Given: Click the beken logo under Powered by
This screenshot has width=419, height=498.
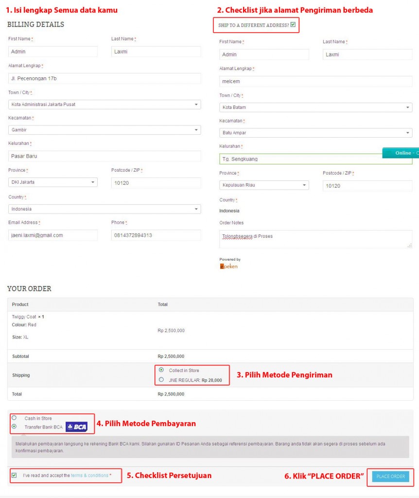Looking at the screenshot, I should [x=228, y=267].
